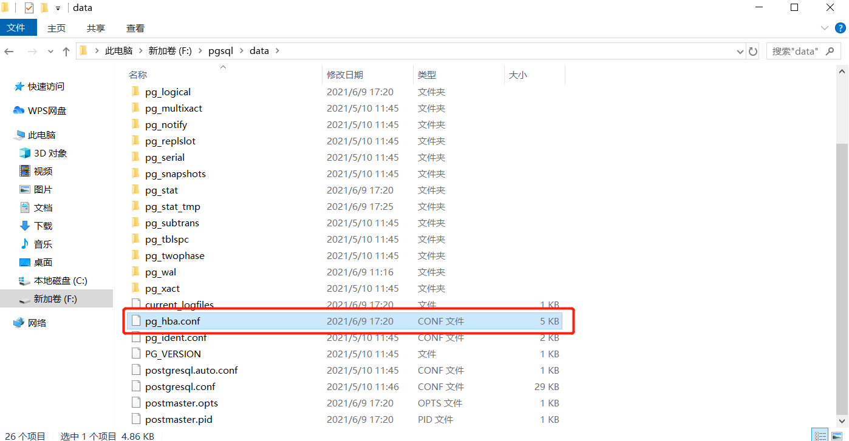Viewport: 849px width, 441px height.
Task: Select the postgresql.auto.conf file name
Action: [191, 370]
